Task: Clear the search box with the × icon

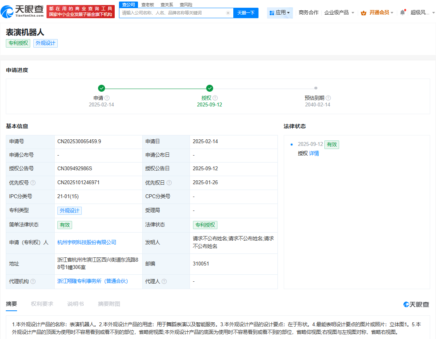Action: click(x=228, y=13)
